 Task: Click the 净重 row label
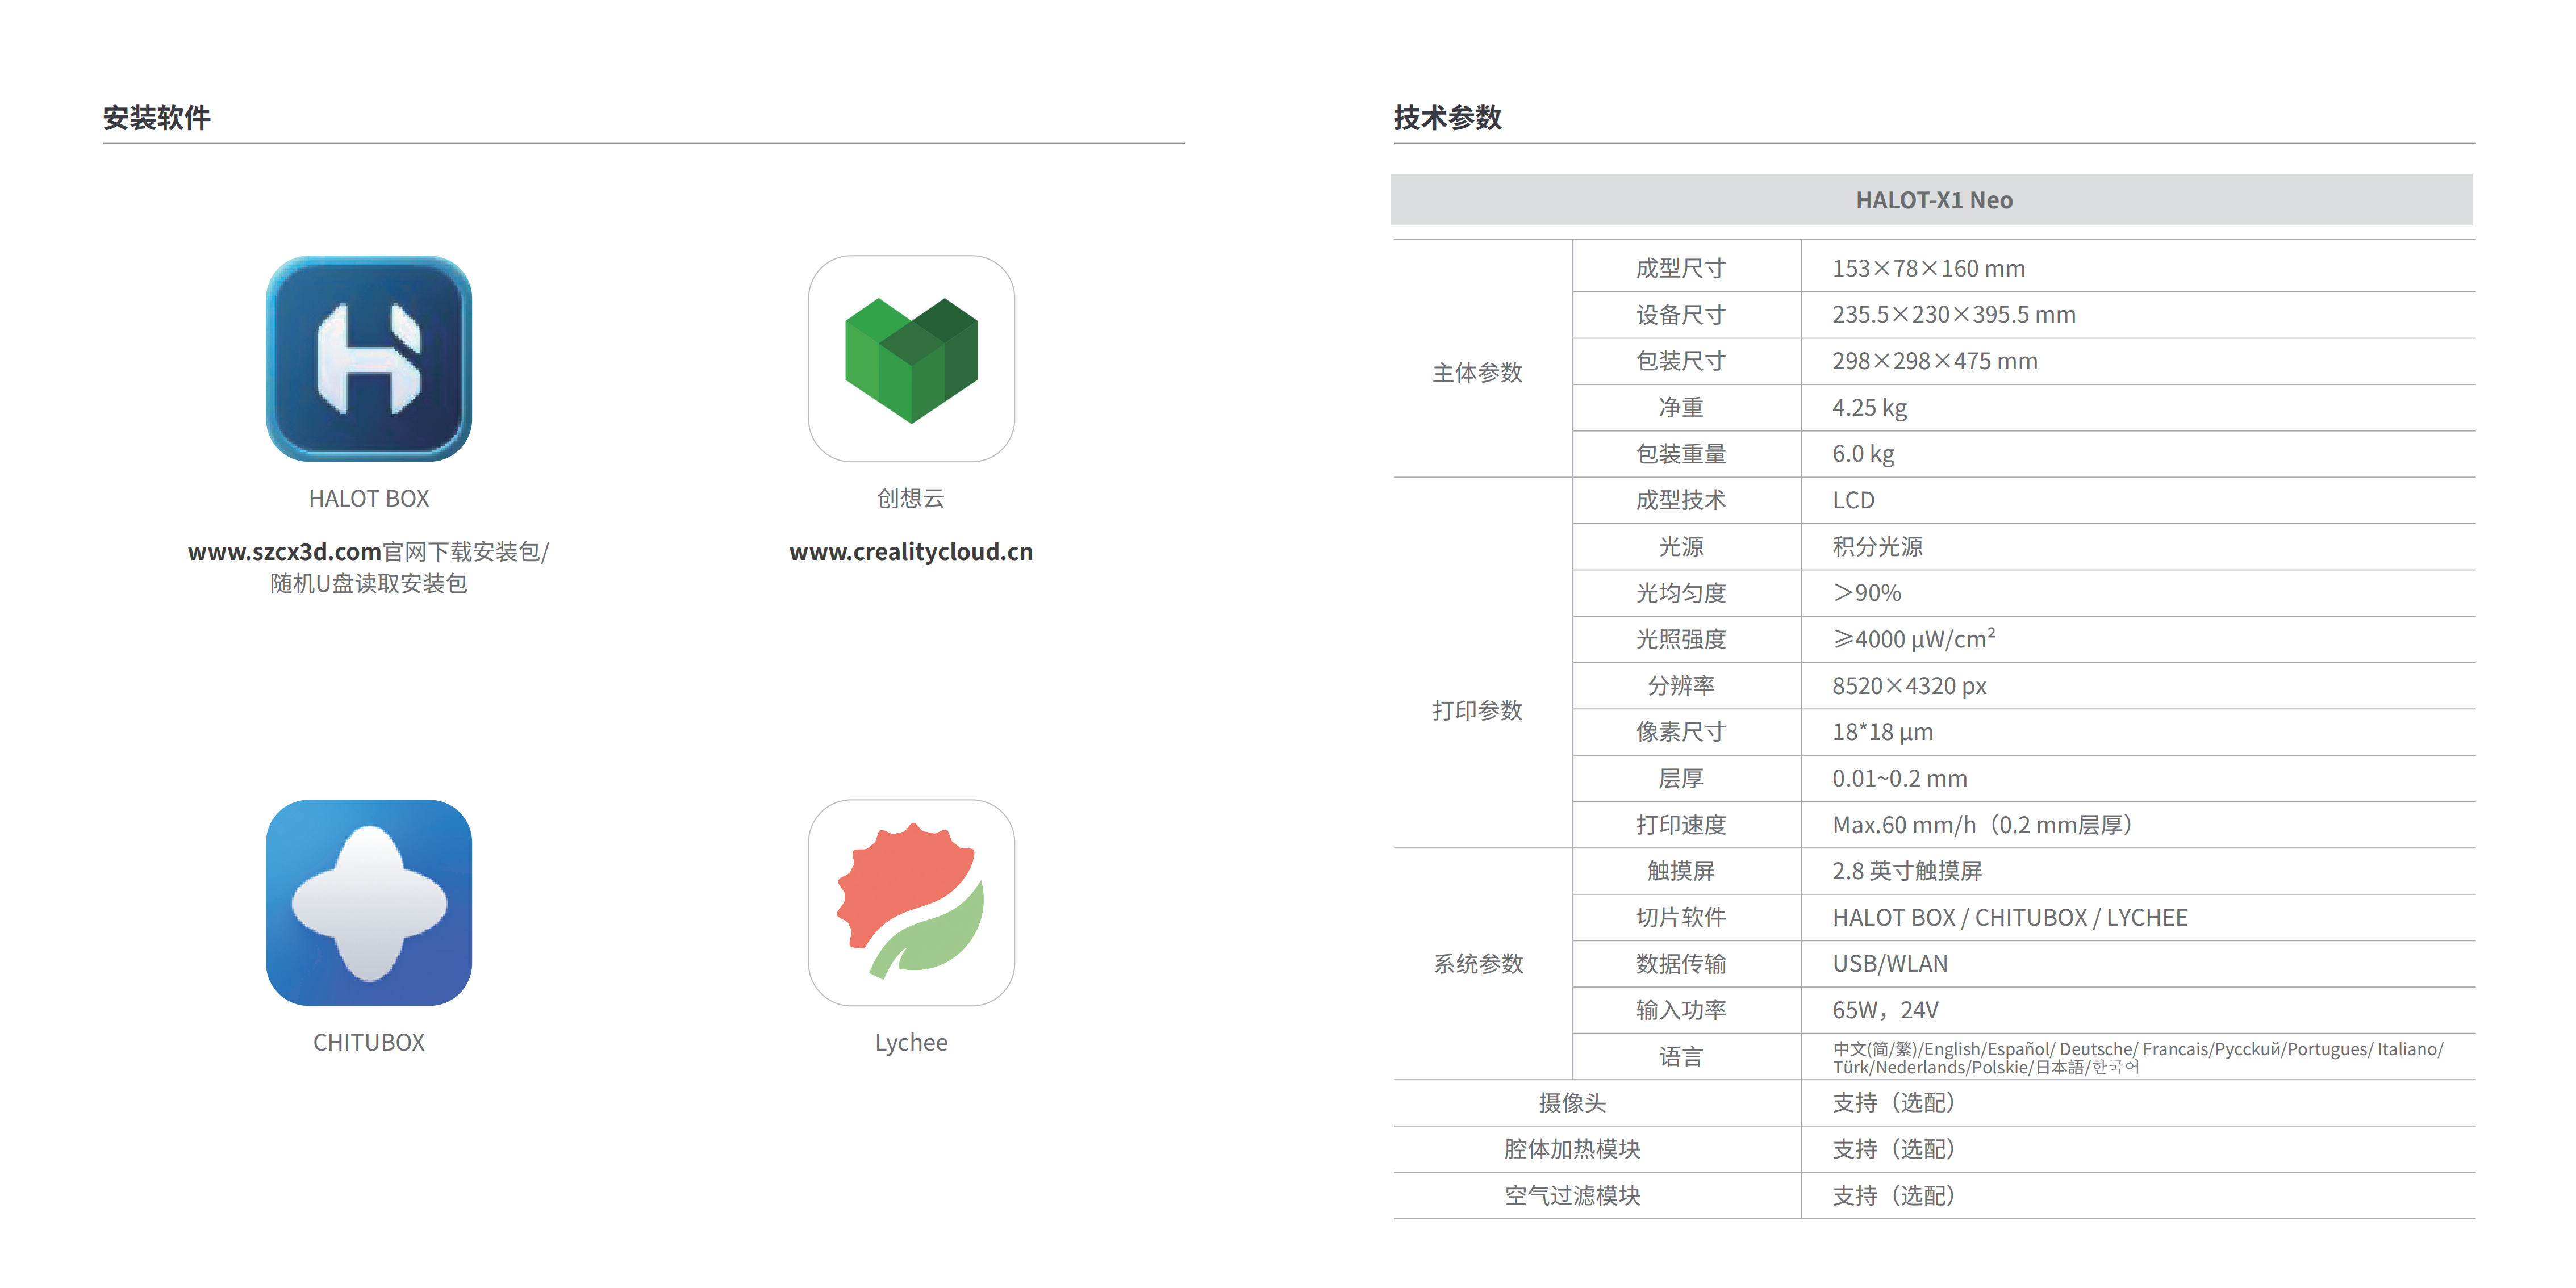1681,407
